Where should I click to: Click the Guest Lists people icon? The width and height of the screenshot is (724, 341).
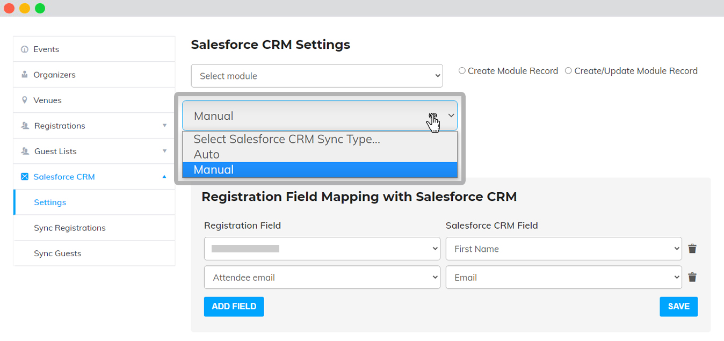[x=25, y=151]
